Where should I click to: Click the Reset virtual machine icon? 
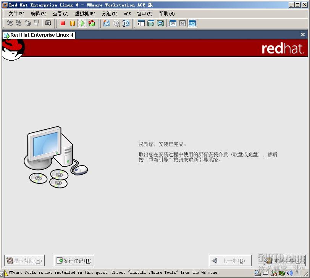[x=92, y=23]
